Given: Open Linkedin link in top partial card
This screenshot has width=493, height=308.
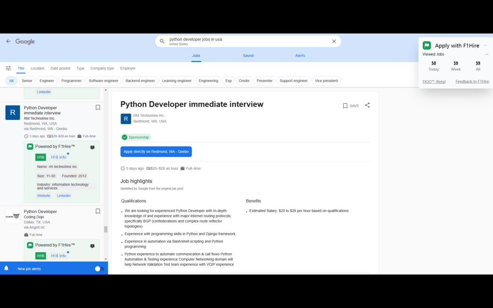Looking at the screenshot, I should coord(44,92).
